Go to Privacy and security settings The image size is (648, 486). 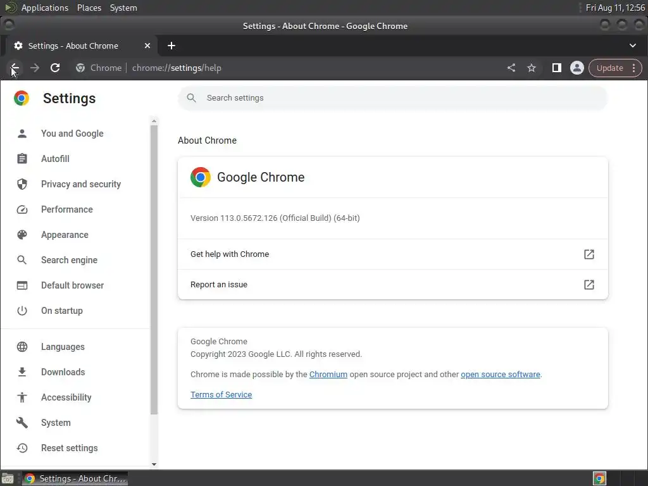click(81, 184)
